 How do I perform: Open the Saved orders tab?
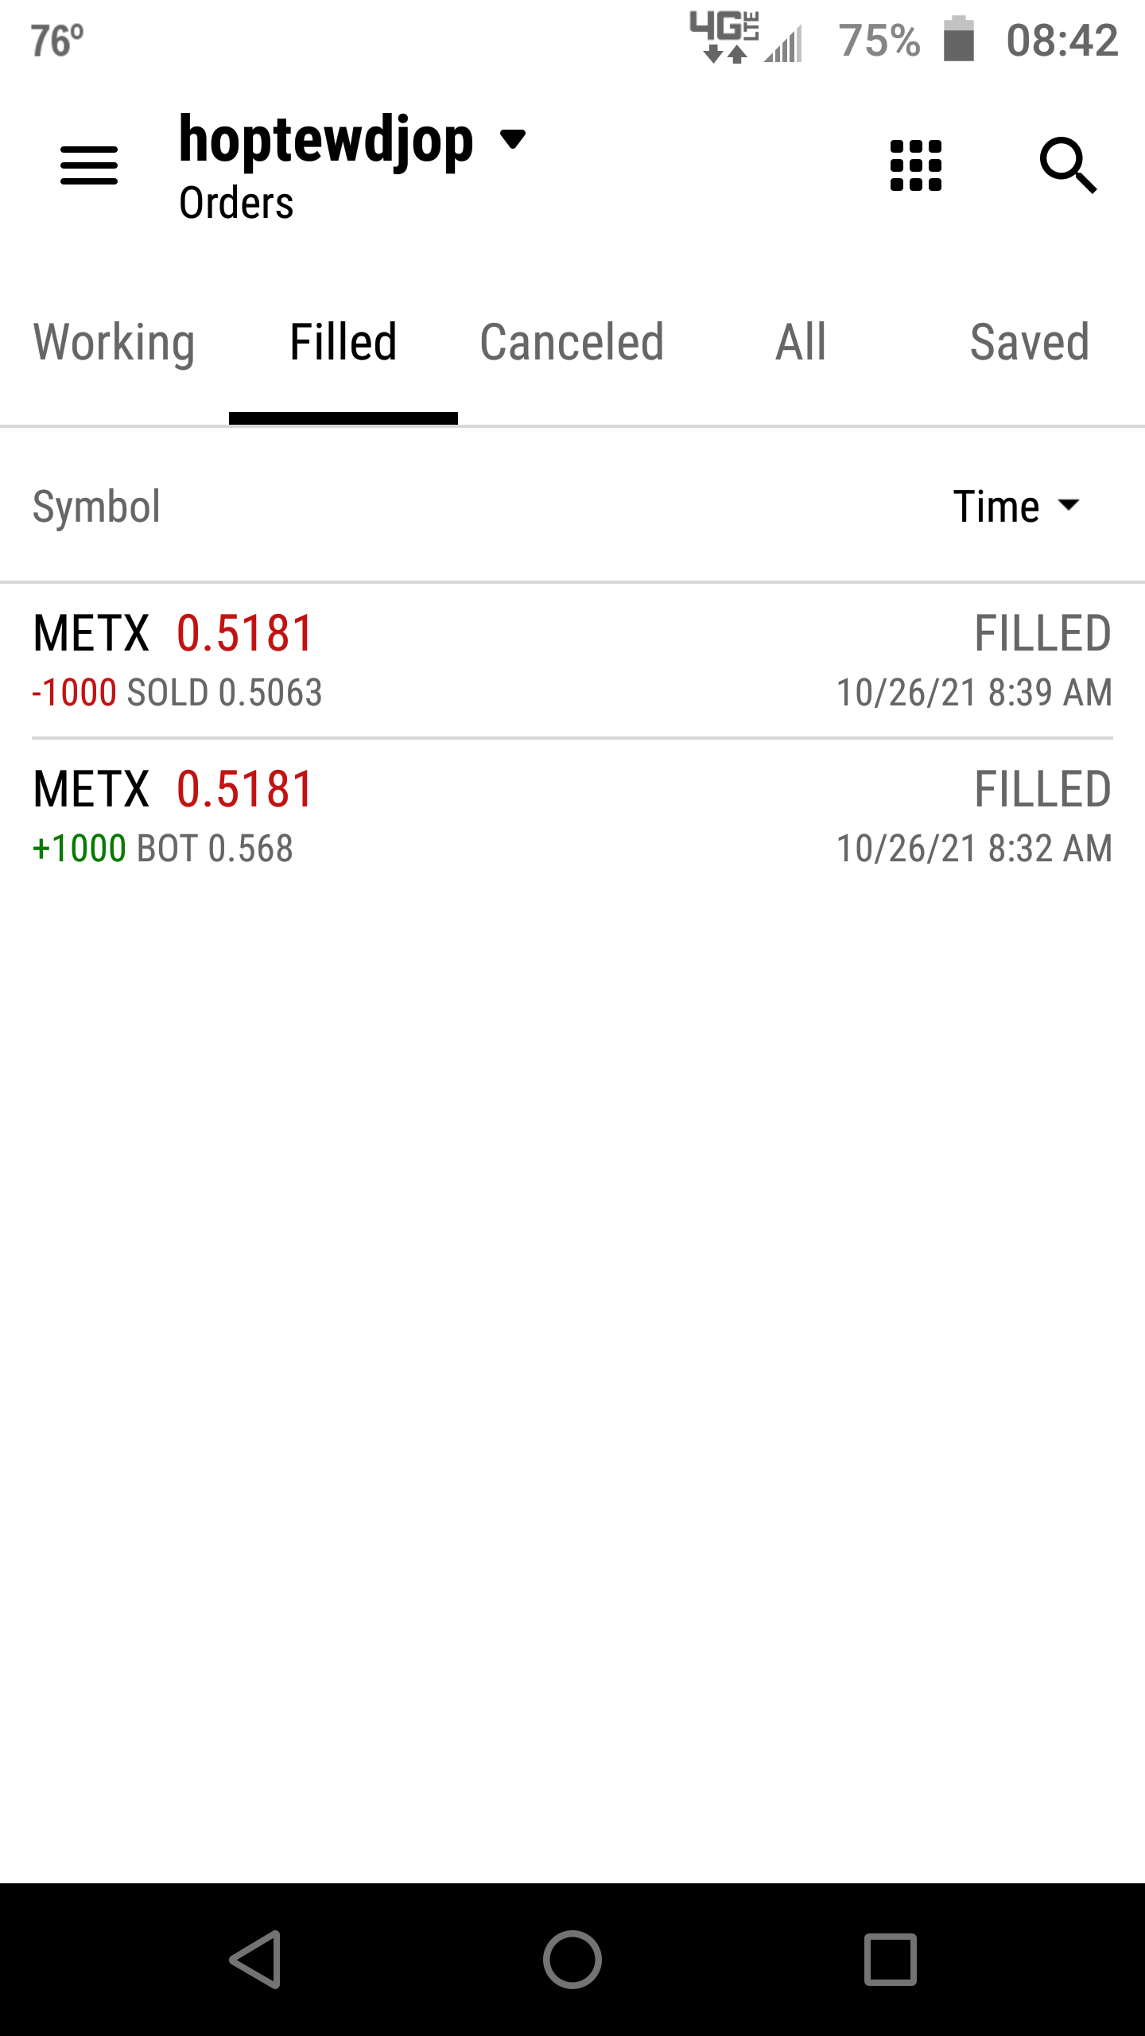1030,343
